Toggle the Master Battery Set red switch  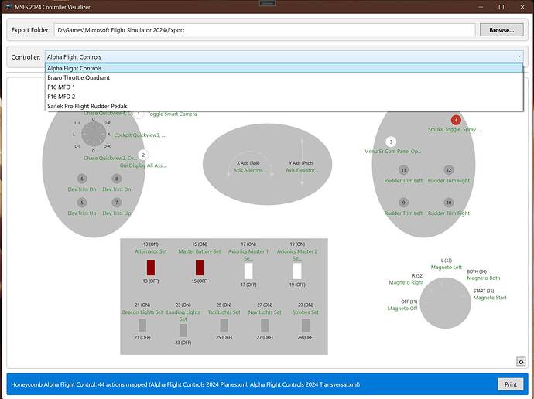200,268
